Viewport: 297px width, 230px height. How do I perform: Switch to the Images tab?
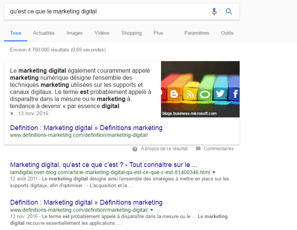[75, 33]
